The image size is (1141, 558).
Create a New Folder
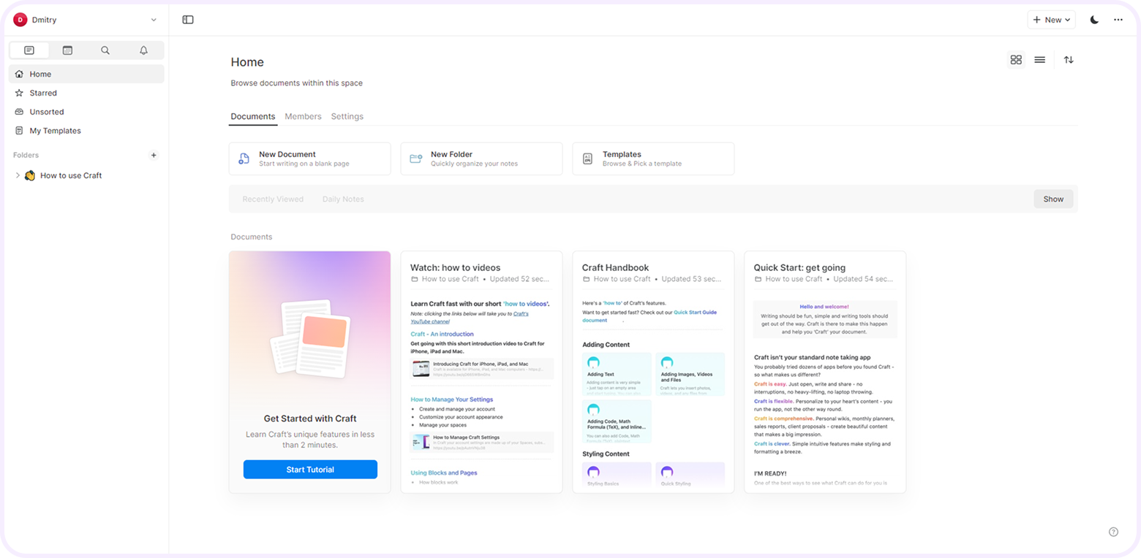tap(481, 158)
